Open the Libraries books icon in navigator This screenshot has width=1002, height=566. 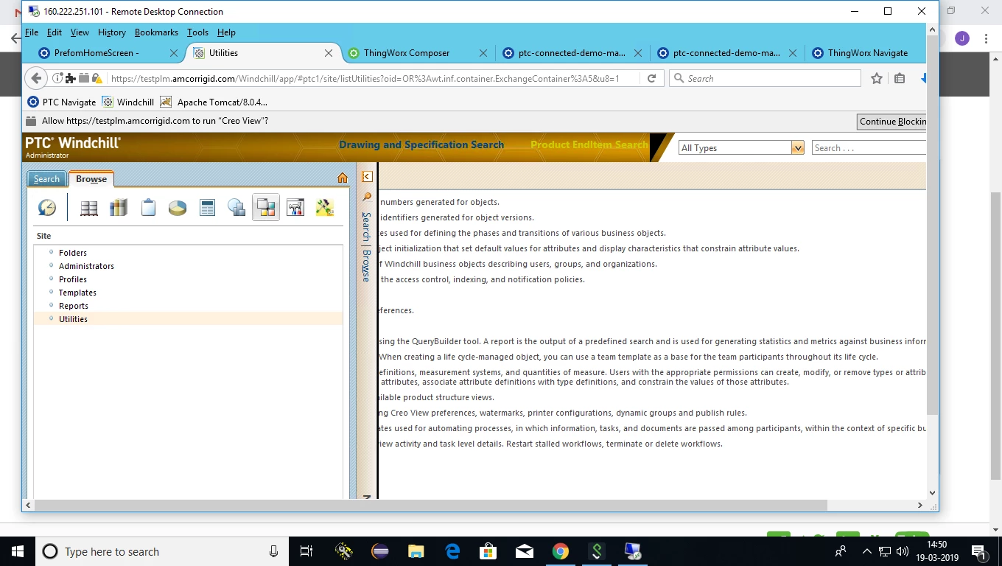(x=119, y=208)
